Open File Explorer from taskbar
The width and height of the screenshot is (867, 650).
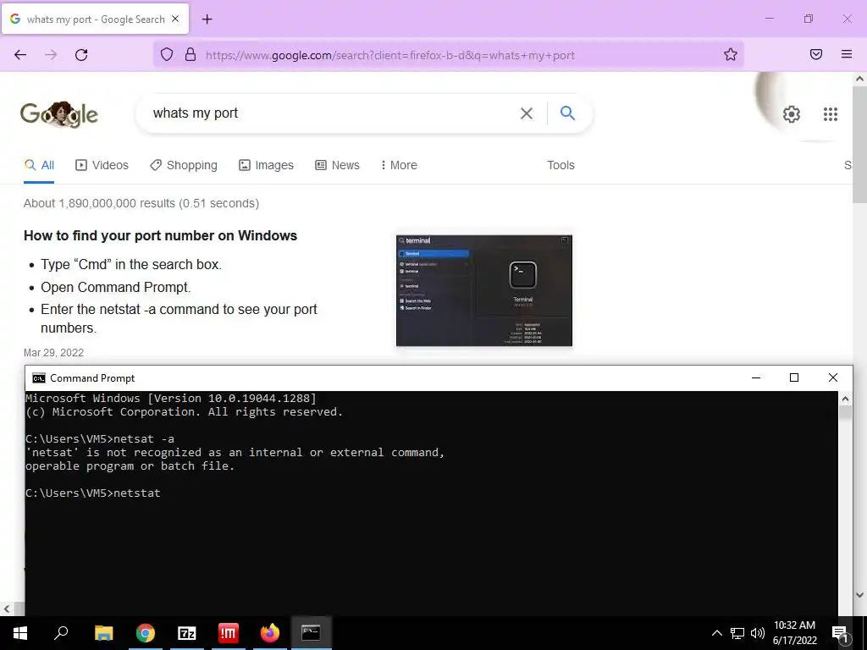tap(103, 633)
